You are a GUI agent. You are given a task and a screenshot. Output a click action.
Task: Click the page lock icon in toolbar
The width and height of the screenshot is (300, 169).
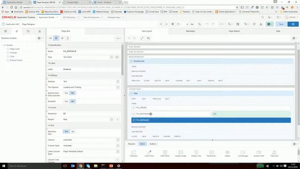[x=200, y=24]
